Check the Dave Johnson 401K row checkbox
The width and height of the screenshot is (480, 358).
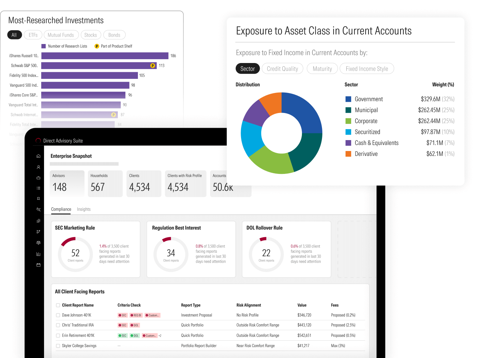click(58, 315)
